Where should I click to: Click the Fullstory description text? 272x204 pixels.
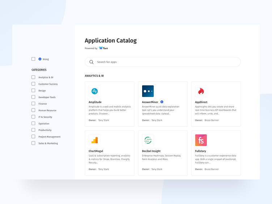[216, 159]
